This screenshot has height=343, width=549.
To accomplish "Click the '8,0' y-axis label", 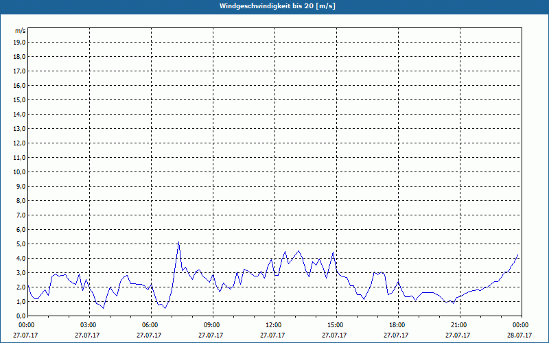I will click(x=21, y=201).
